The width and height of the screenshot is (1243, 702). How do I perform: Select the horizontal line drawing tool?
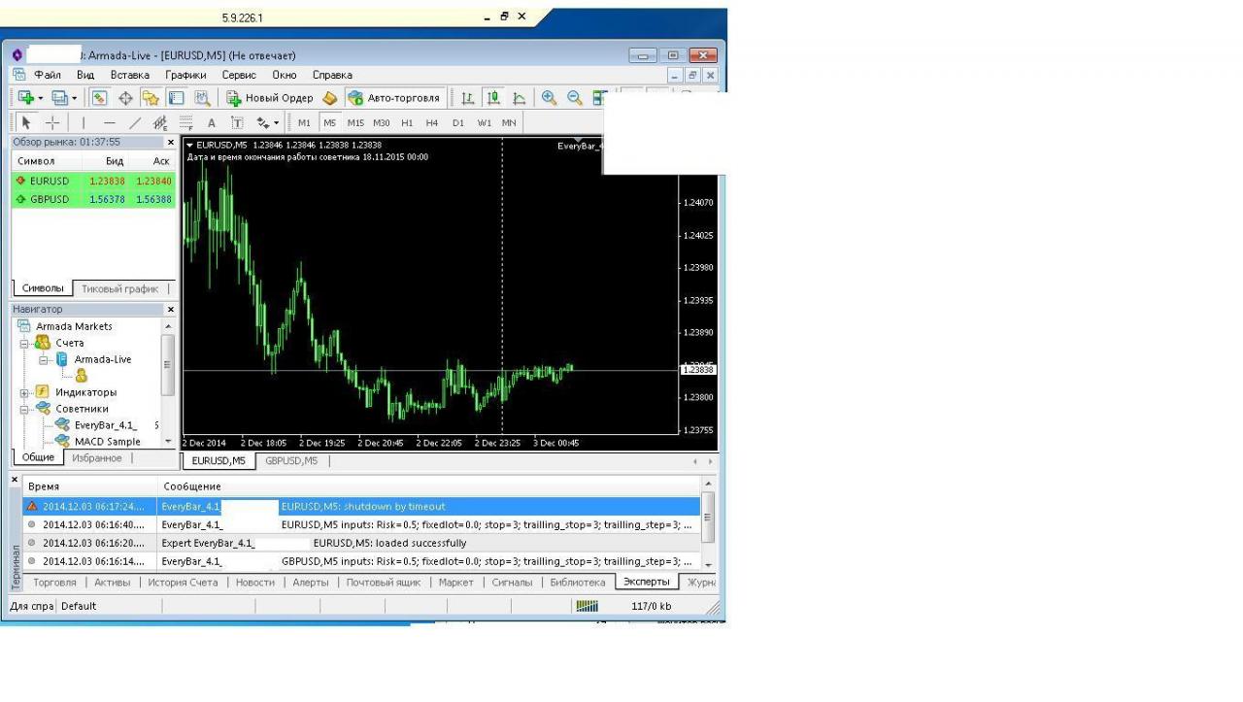tap(109, 123)
